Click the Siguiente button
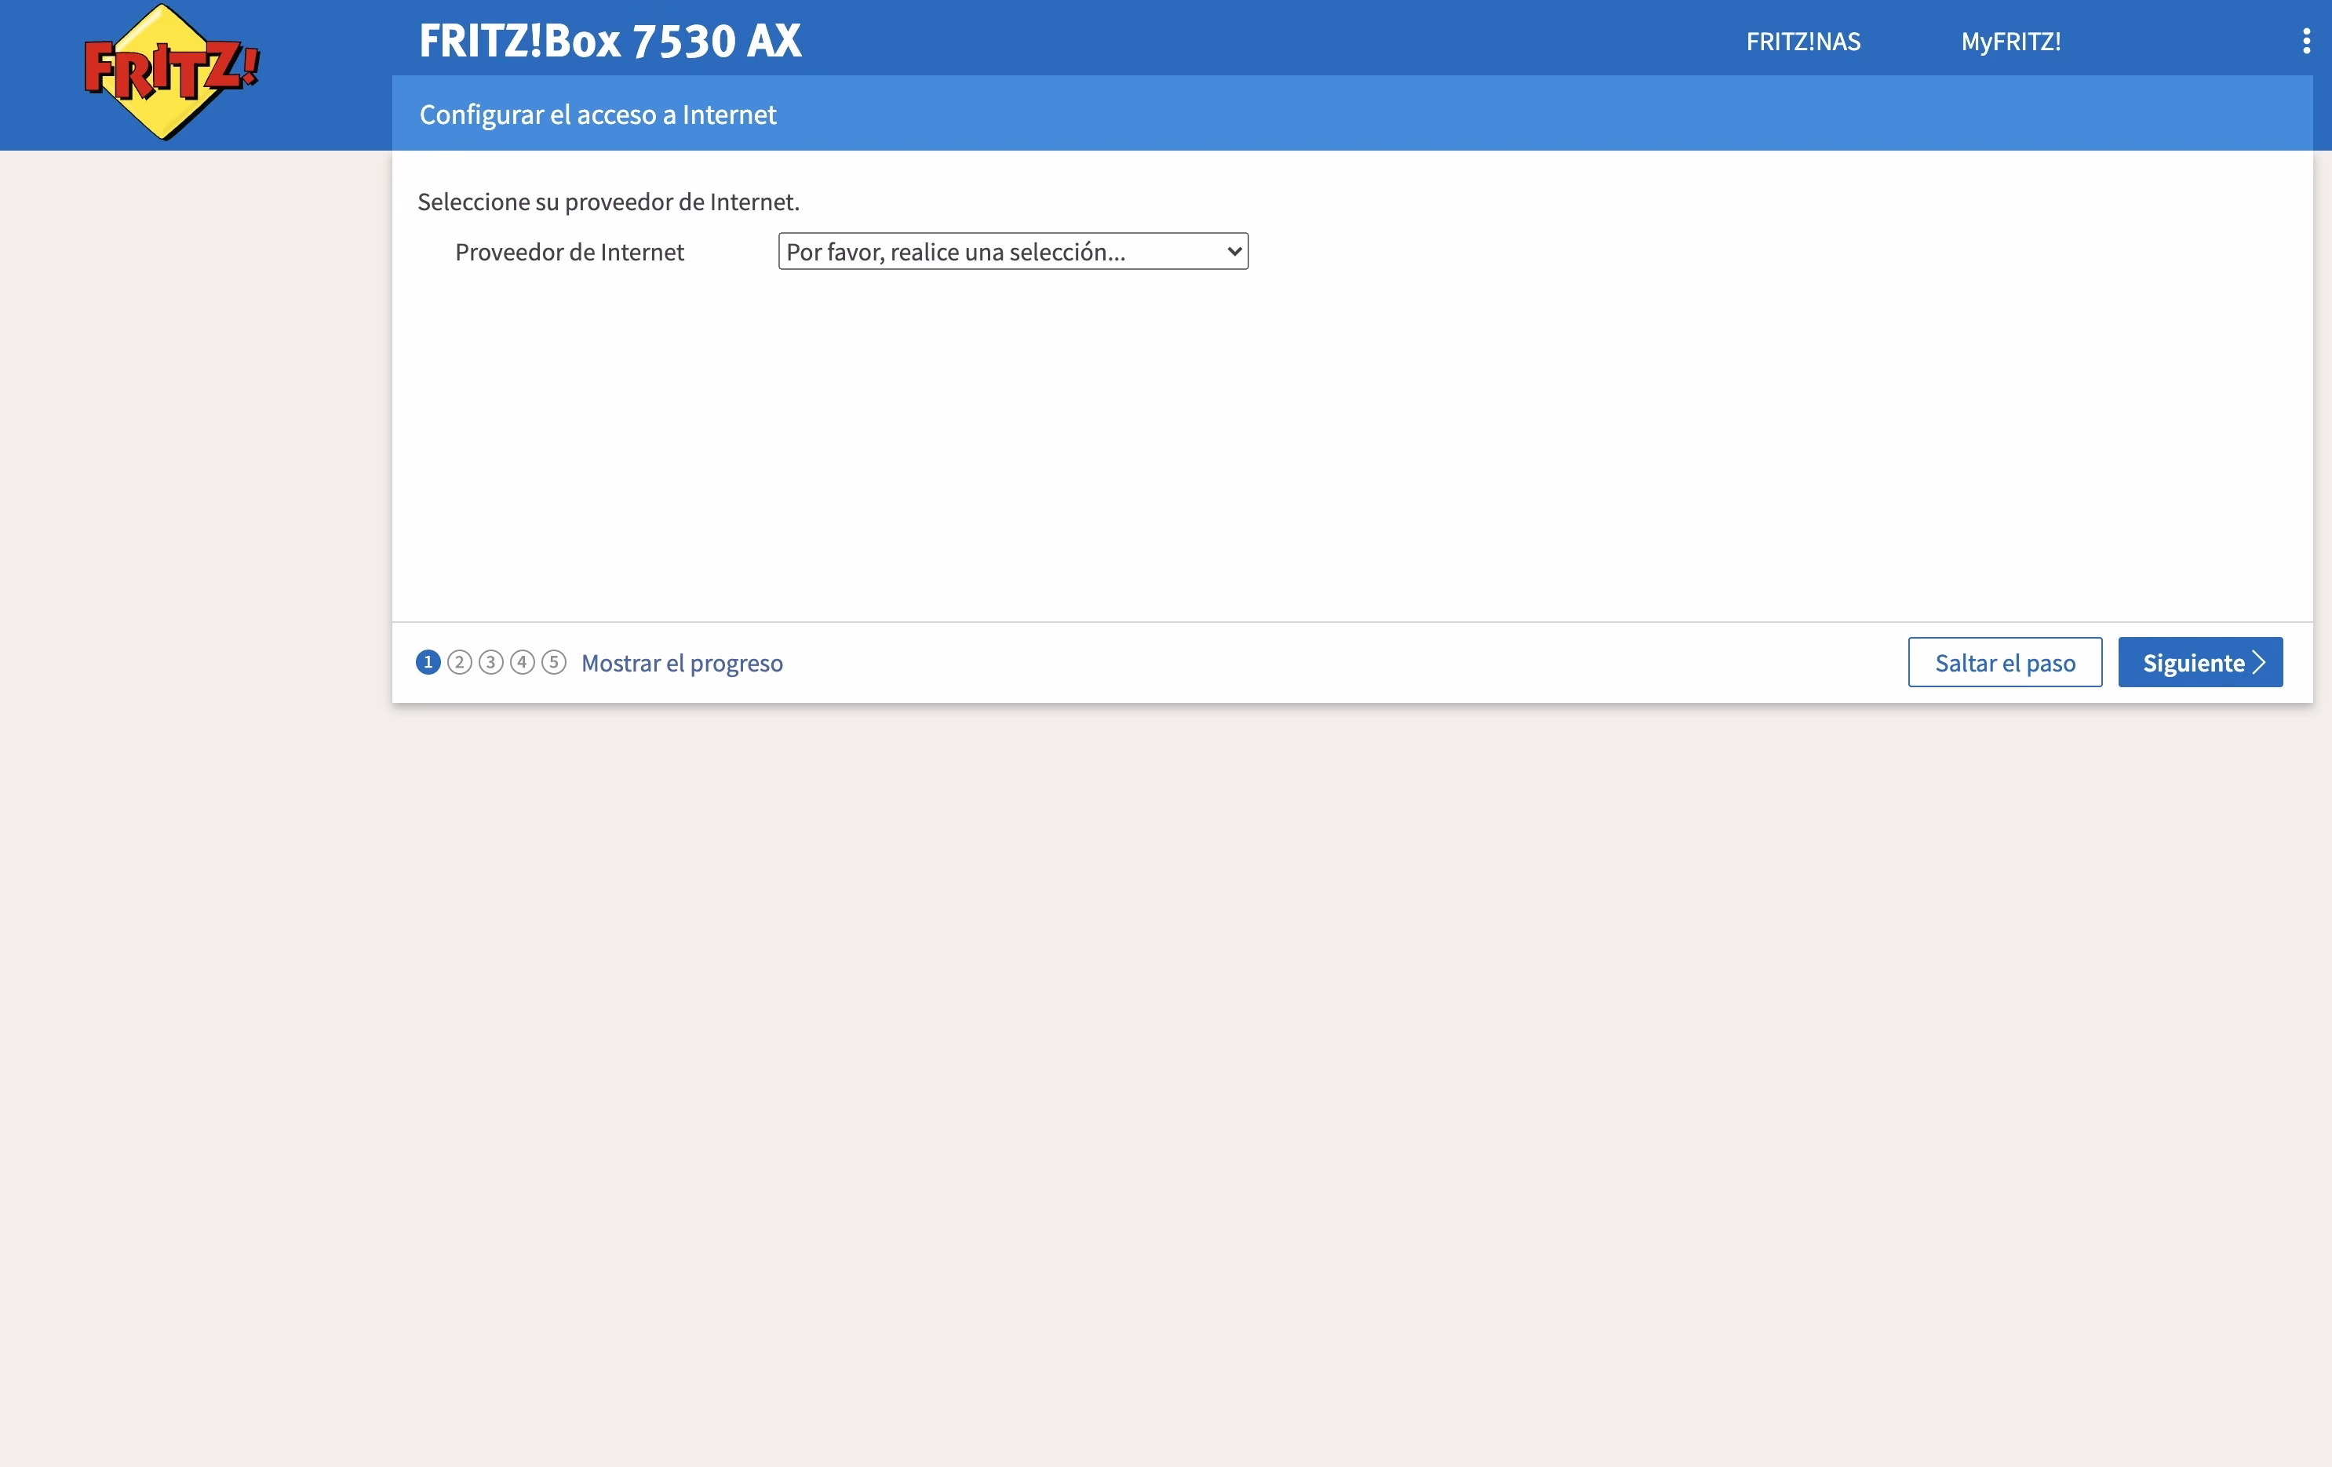The width and height of the screenshot is (2332, 1467). 2200,662
